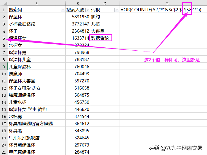Select value 446620
Image resolution: width=207 pixels, height=155 pixels.
click(78, 109)
